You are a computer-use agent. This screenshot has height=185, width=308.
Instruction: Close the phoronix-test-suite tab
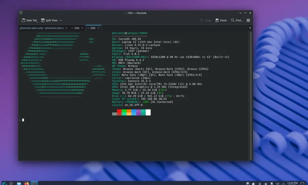[x=66, y=28]
